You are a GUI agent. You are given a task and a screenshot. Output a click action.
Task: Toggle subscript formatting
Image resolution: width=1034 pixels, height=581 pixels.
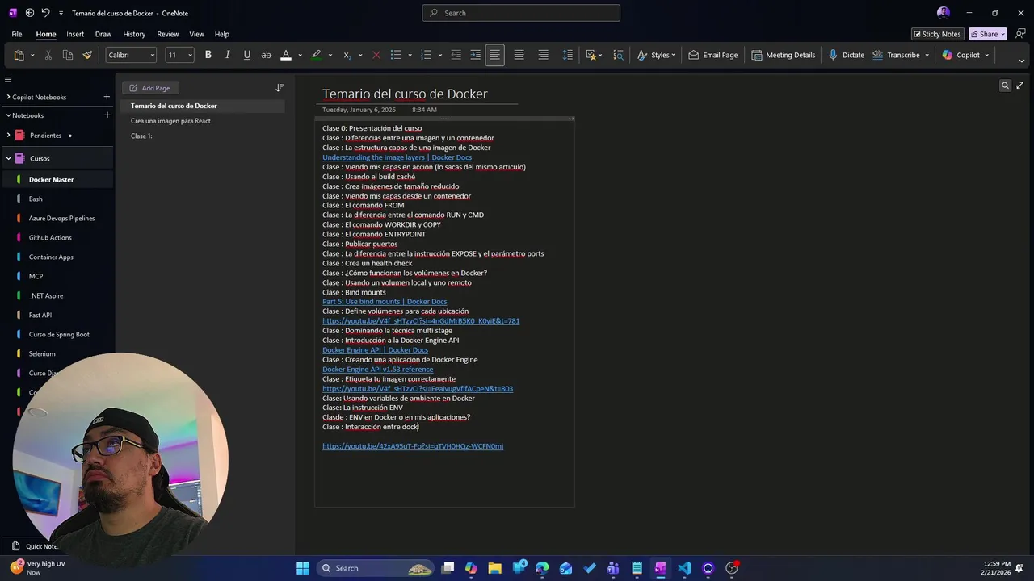tap(347, 55)
